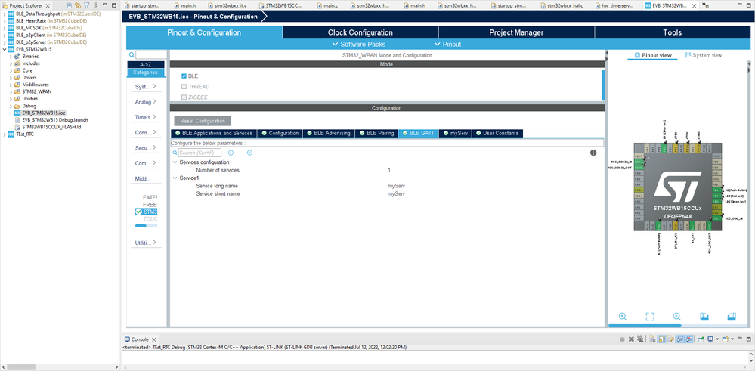755x371 pixels.
Task: Click the pinout horizontal scrollbar
Action: pos(645,326)
